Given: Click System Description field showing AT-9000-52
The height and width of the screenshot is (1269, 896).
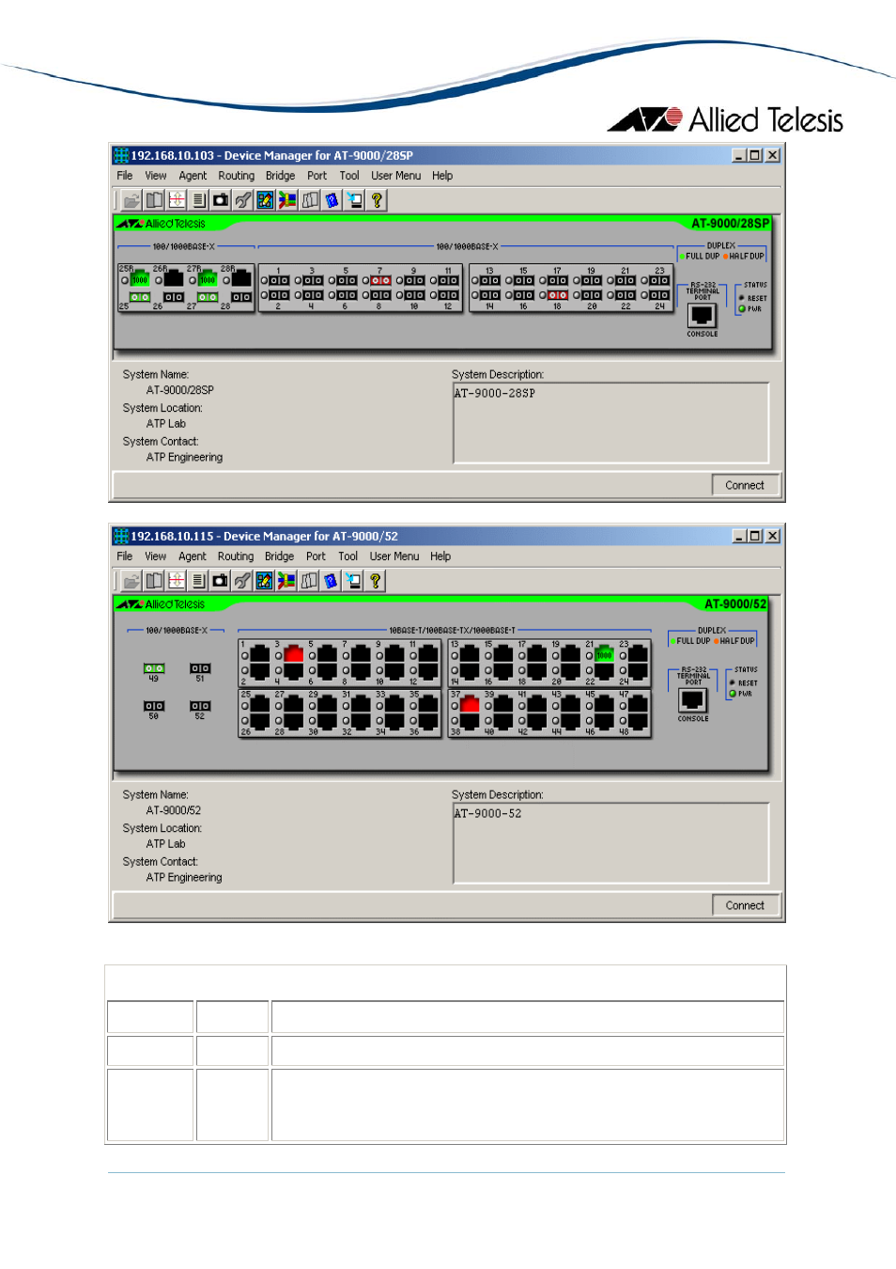Looking at the screenshot, I should tap(610, 843).
